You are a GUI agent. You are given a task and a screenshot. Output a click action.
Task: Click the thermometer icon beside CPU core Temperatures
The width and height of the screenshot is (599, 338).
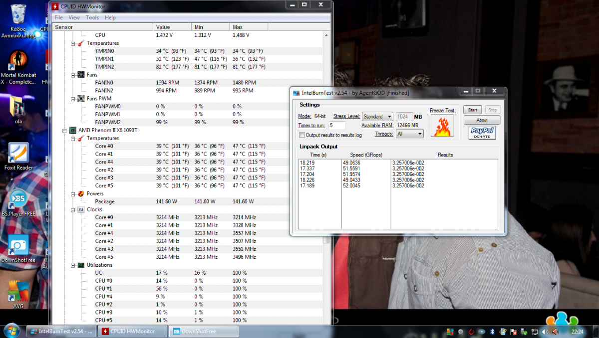[81, 138]
